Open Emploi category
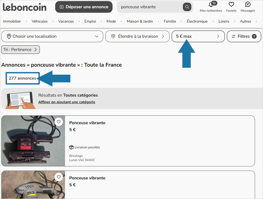Viewport: 263px width, 199px height. pyautogui.click(x=90, y=21)
